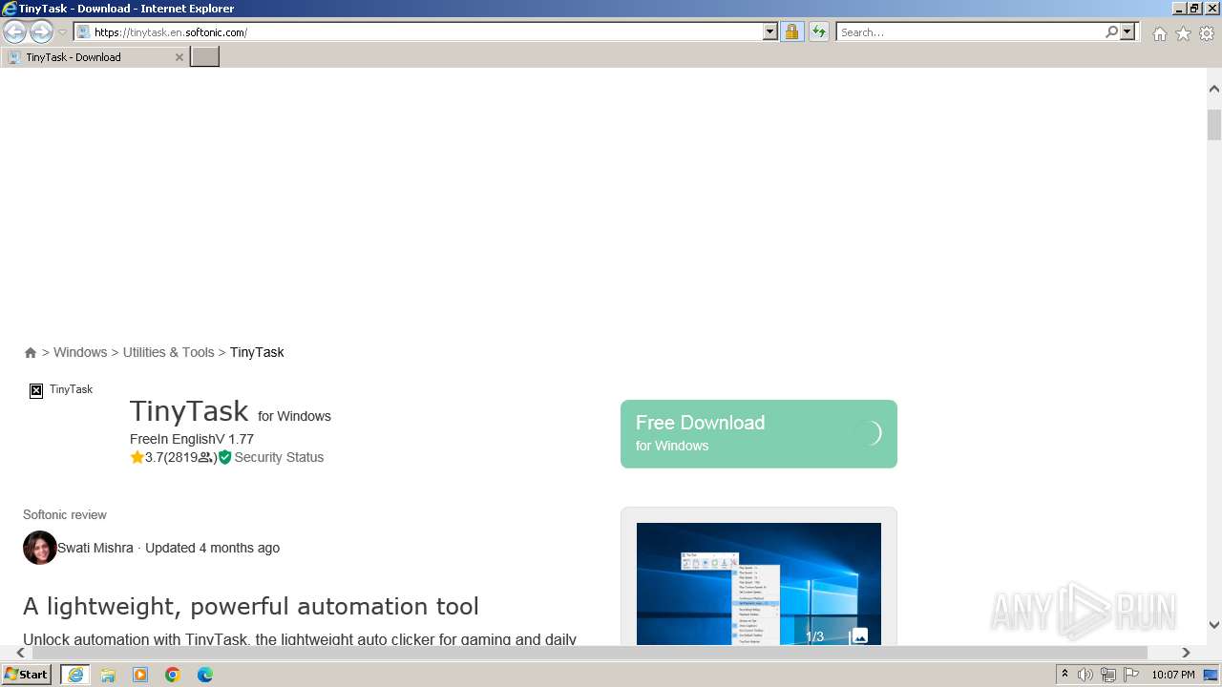Click the breadcrumb home icon
Viewport: 1222px width, 687px height.
point(31,352)
